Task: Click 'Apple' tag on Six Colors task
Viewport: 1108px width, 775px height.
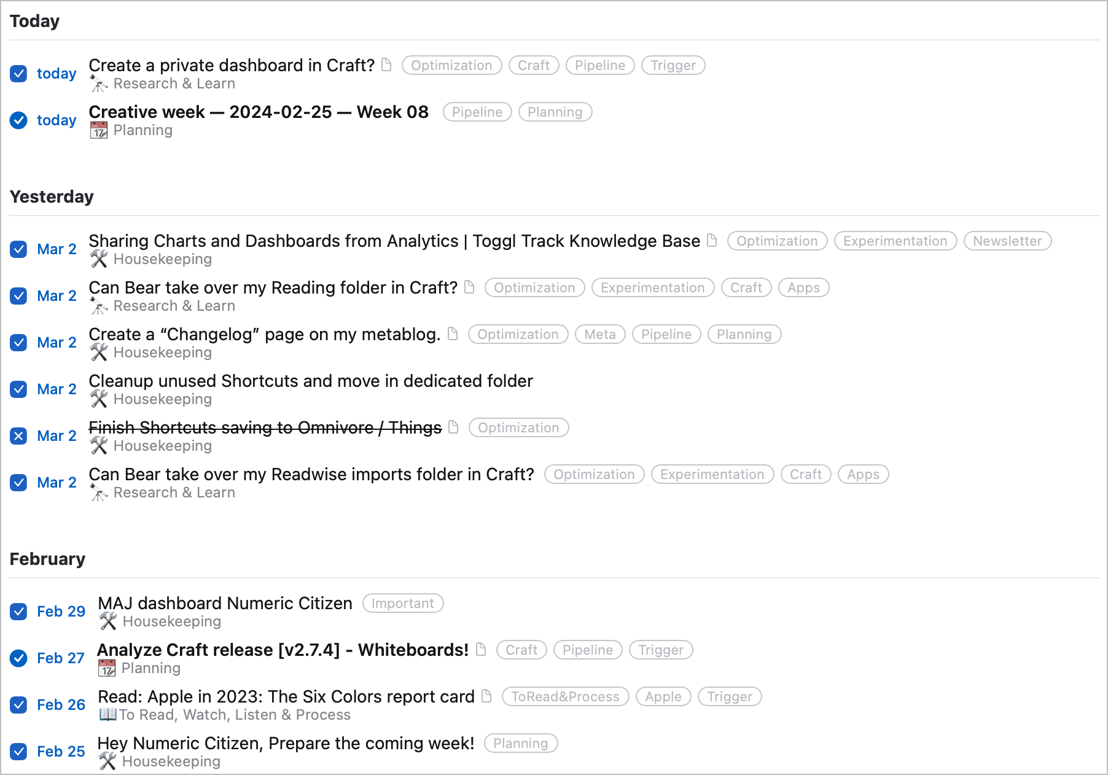Action: coord(663,696)
